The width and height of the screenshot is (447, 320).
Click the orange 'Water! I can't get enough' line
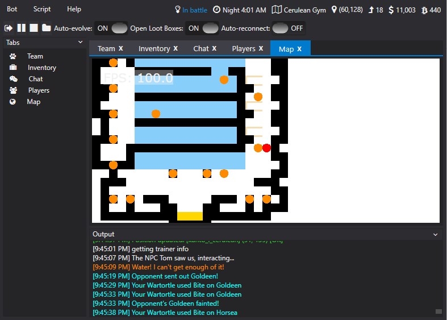click(158, 267)
